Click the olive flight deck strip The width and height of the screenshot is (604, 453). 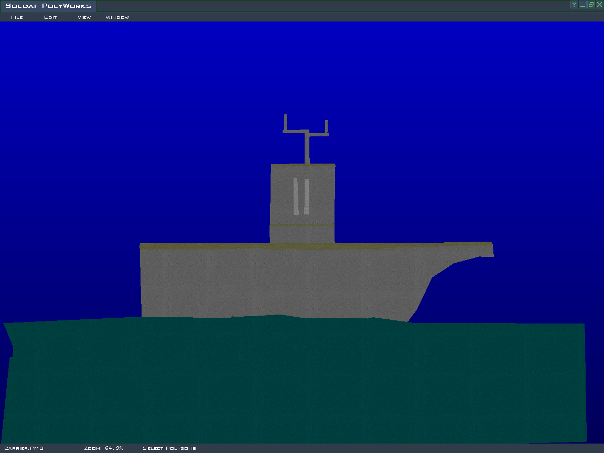click(x=210, y=246)
